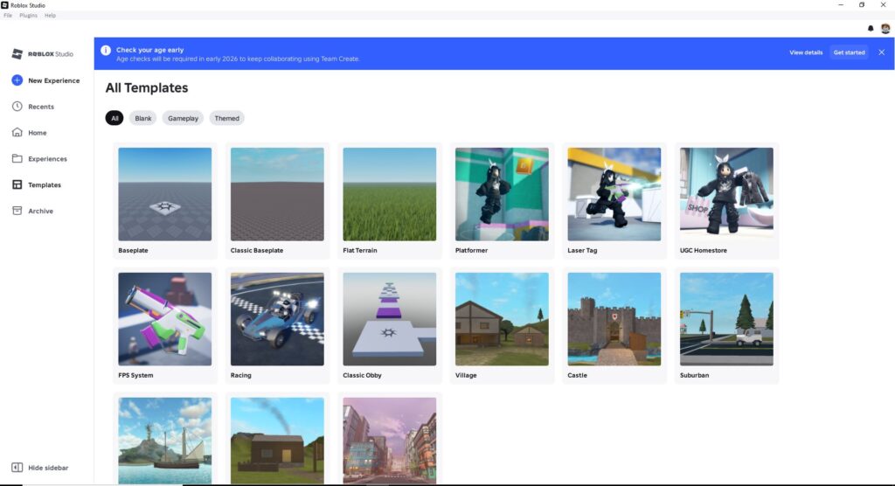Viewport: 895px width, 486px height.
Task: Open the user avatar profile icon
Action: coord(885,28)
